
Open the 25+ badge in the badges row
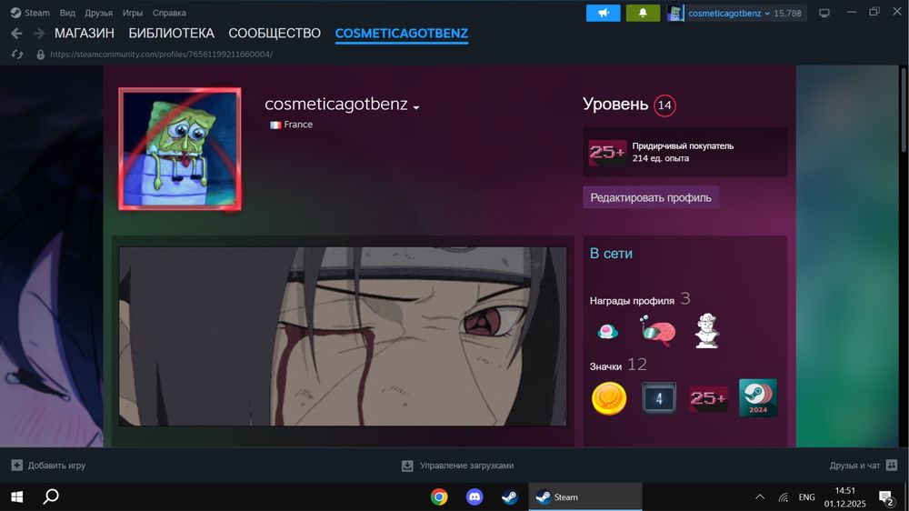(x=708, y=398)
